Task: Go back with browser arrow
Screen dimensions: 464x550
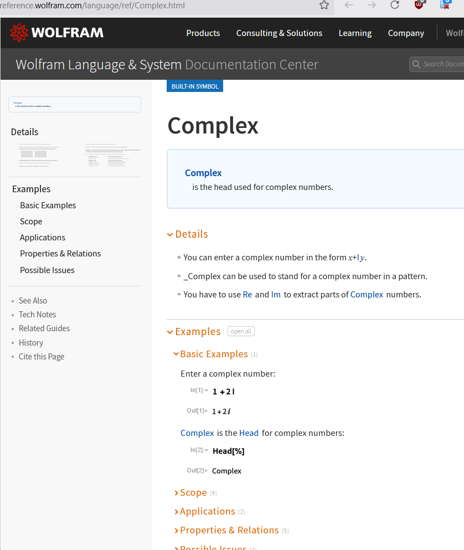Action: [349, 6]
